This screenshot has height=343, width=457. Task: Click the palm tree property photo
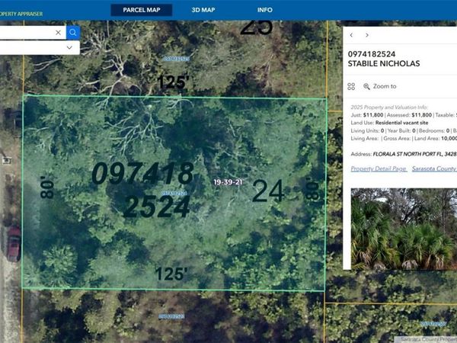coord(404,229)
